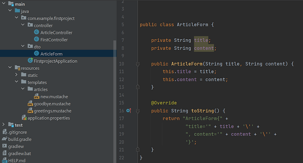Screen dimensions: 303x163
Task: Open goodbye.mustache template file
Action: [52, 104]
